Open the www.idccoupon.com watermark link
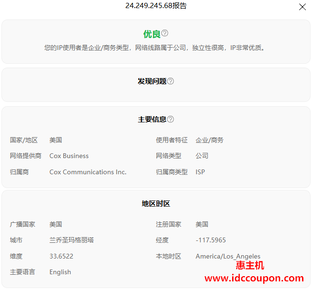Viewport: 312px width, 289px height. [254, 278]
